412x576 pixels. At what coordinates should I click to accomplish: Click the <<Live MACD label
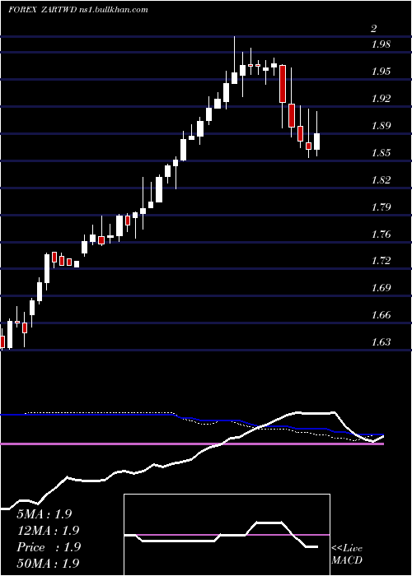(347, 554)
